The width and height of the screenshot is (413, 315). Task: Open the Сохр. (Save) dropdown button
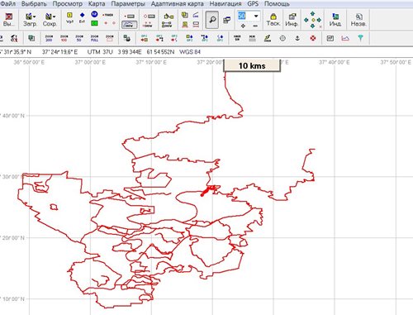click(50, 20)
